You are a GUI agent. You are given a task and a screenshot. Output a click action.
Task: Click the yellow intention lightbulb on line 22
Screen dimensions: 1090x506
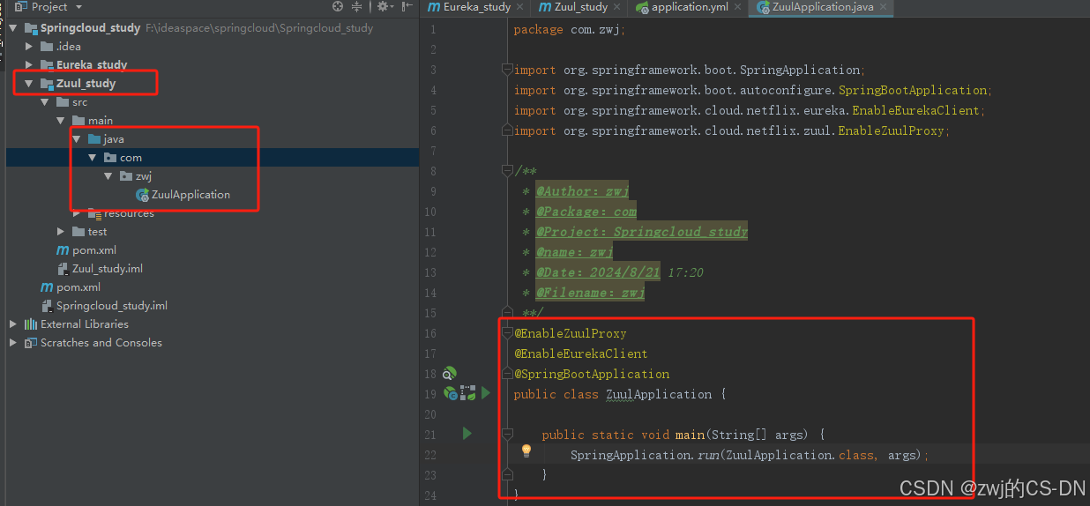coord(526,450)
